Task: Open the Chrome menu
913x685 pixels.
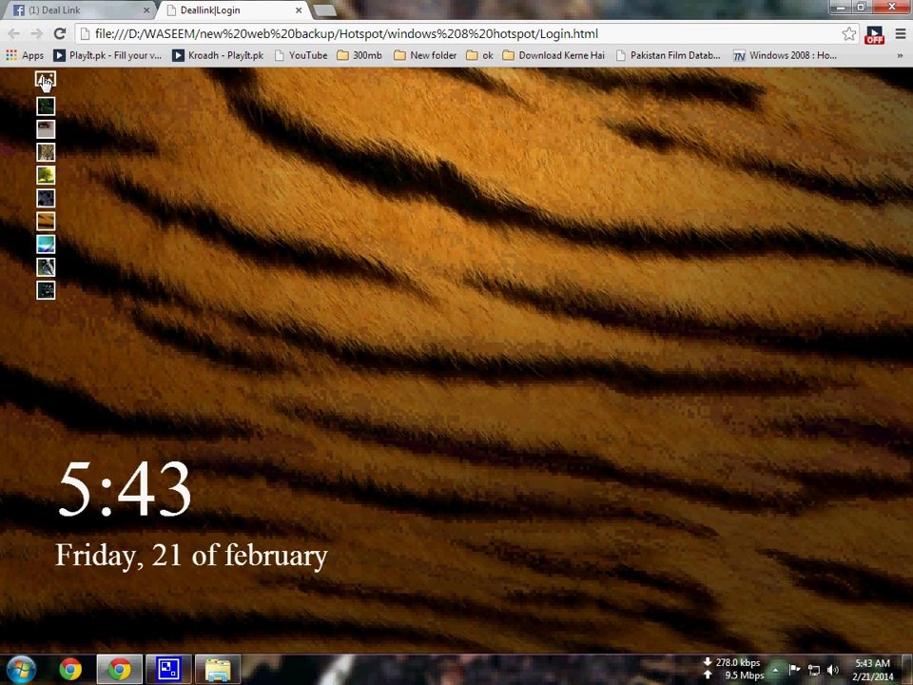Action: click(901, 34)
